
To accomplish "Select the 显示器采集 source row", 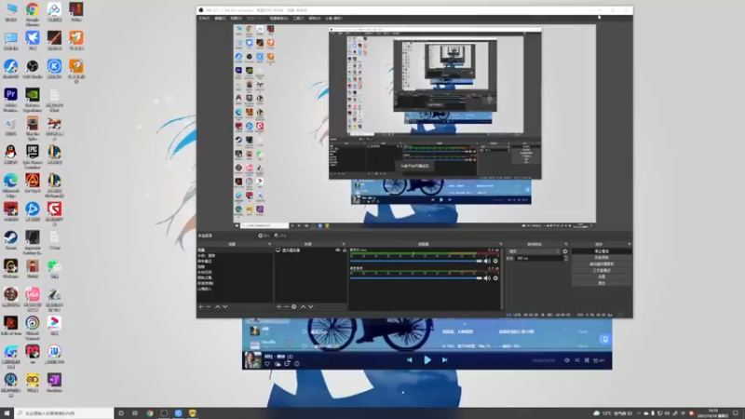I will [x=311, y=250].
